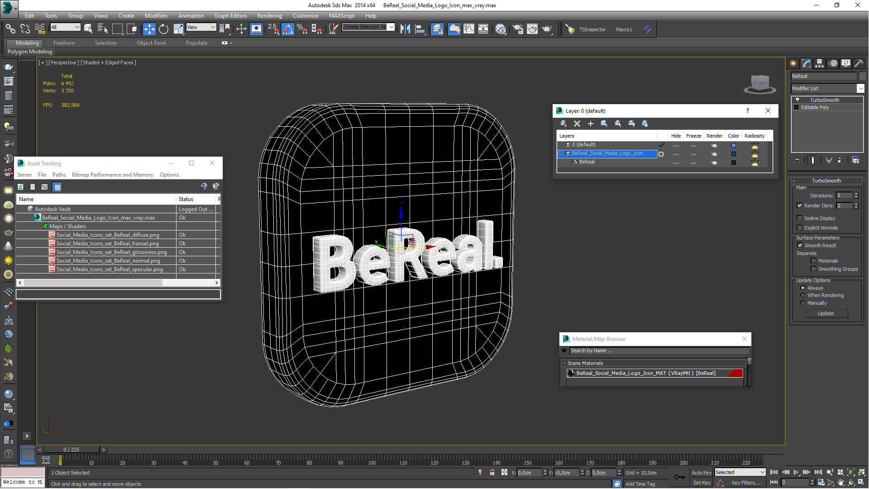Open the Rendering menu
Screen dimensions: 869x489
pyautogui.click(x=269, y=16)
